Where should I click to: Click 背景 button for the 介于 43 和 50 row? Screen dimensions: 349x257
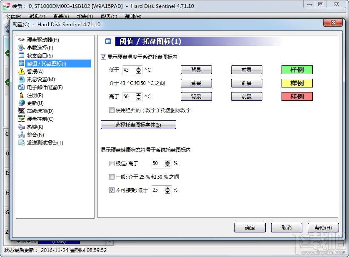coord(196,83)
